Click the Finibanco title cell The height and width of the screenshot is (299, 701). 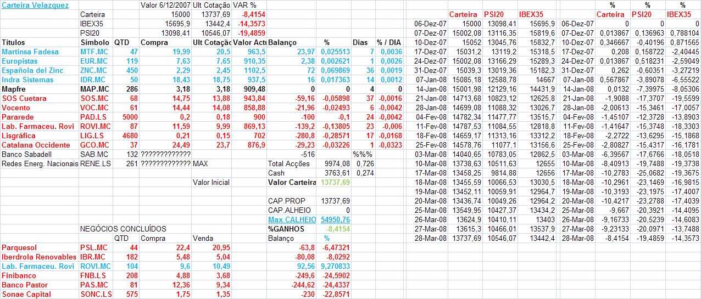[19, 276]
